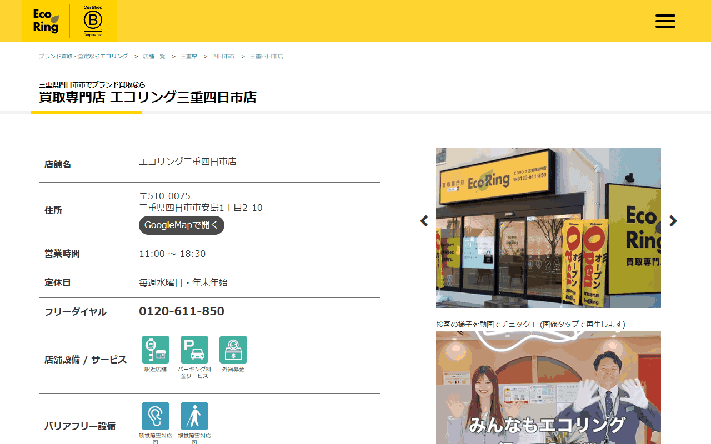
Task: Click heading 買取専門店 エコリング三重四日市店
Action: (x=148, y=97)
